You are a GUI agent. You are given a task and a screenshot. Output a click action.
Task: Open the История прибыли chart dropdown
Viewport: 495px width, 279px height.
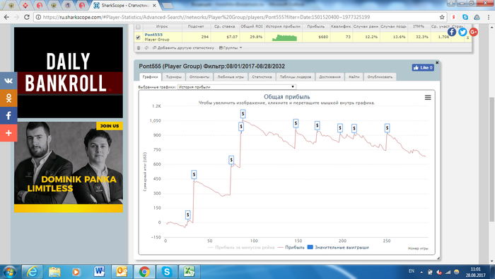coord(237,86)
